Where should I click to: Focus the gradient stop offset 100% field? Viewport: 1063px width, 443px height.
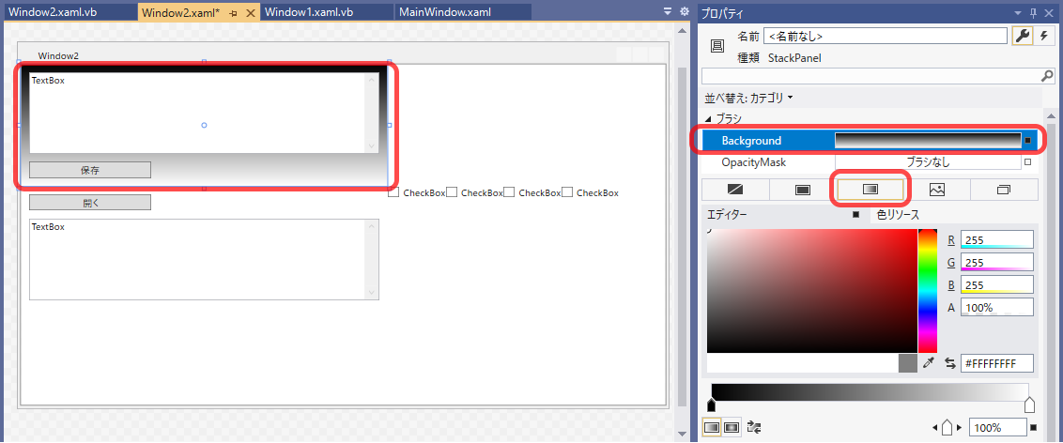[996, 427]
